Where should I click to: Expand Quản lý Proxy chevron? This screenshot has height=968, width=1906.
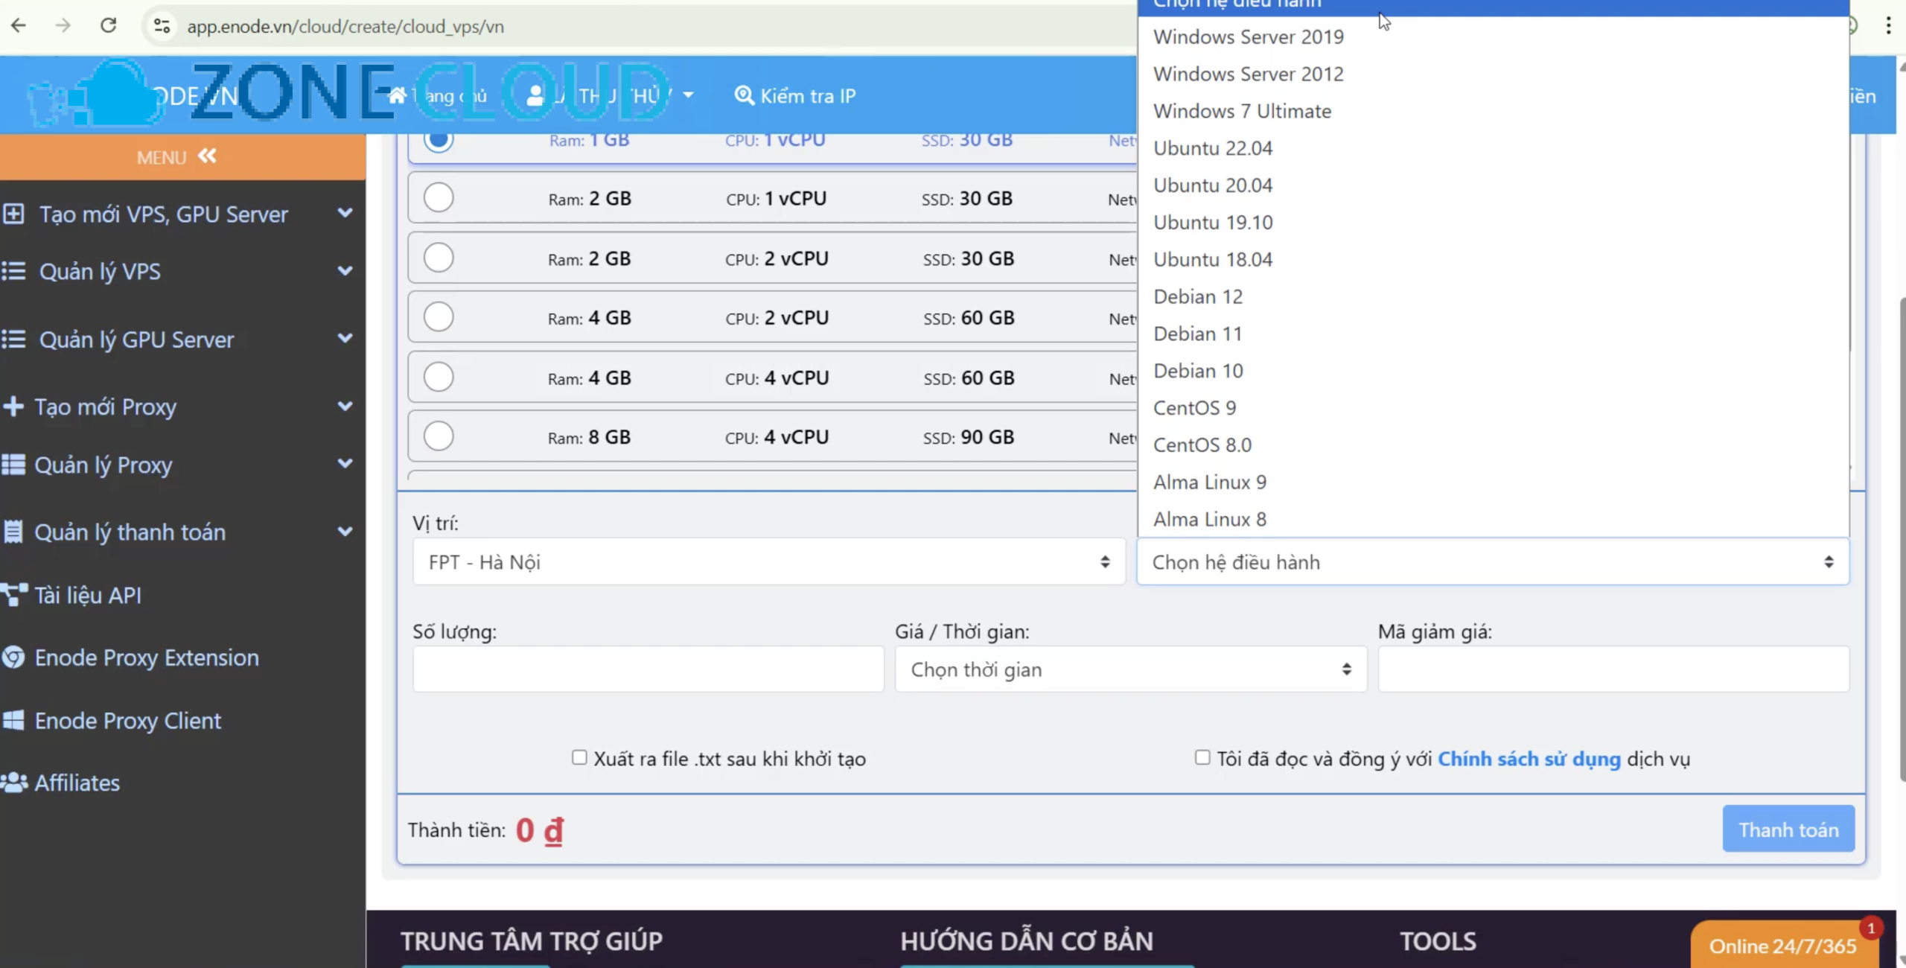point(345,463)
